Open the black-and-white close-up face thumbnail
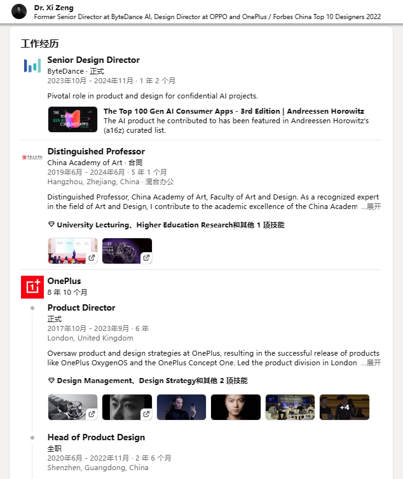The height and width of the screenshot is (479, 403). (127, 407)
